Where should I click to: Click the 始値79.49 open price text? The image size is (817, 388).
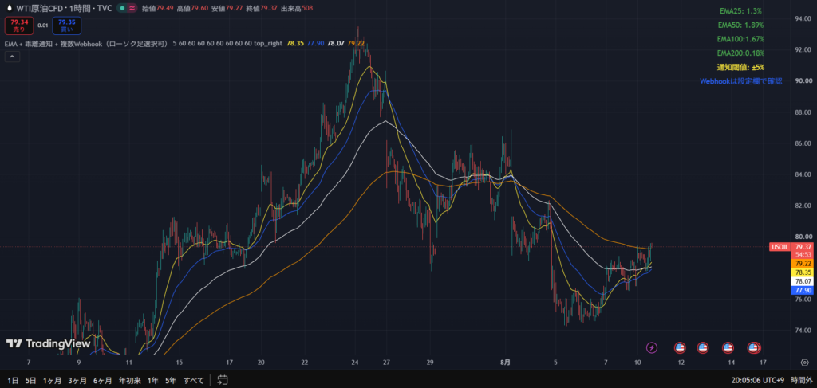pyautogui.click(x=158, y=8)
